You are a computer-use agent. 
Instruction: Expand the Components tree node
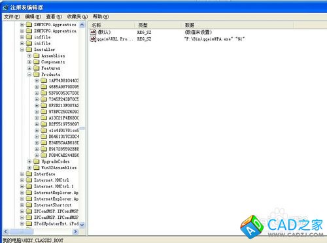29,62
